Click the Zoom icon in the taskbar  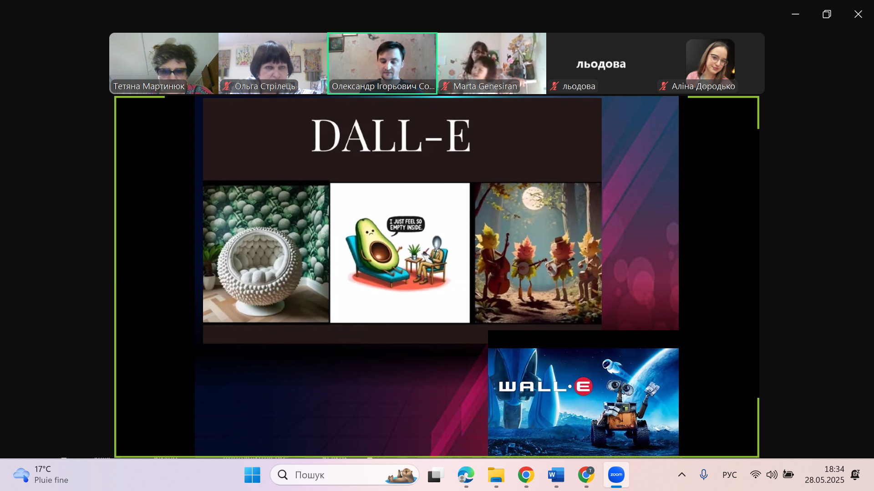tap(616, 475)
